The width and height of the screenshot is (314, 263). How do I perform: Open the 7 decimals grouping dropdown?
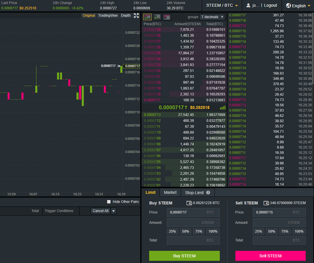[212, 17]
